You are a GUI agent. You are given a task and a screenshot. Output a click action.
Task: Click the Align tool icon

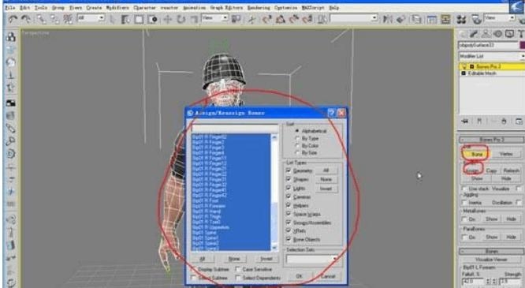400,19
